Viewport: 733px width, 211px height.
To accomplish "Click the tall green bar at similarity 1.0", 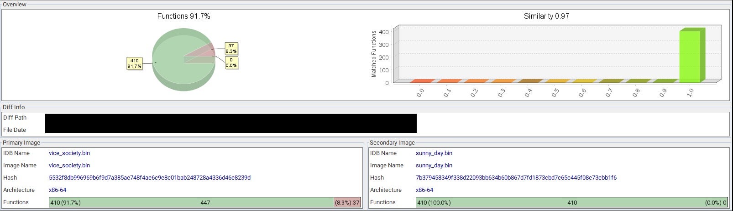I will pos(691,56).
